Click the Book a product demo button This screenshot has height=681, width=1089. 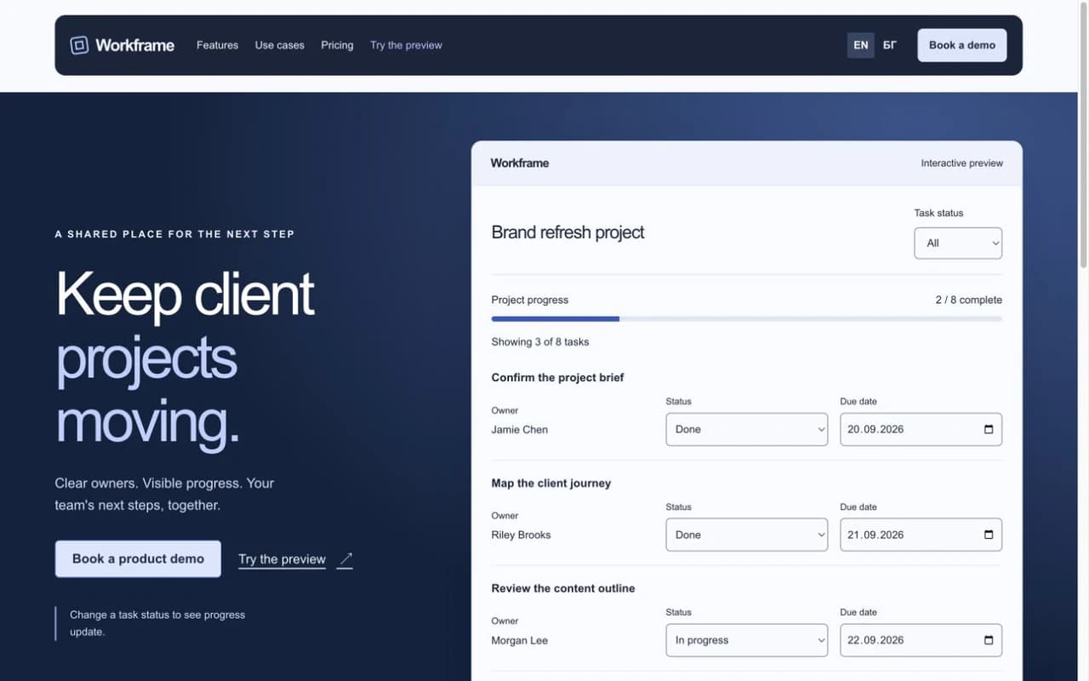point(138,558)
